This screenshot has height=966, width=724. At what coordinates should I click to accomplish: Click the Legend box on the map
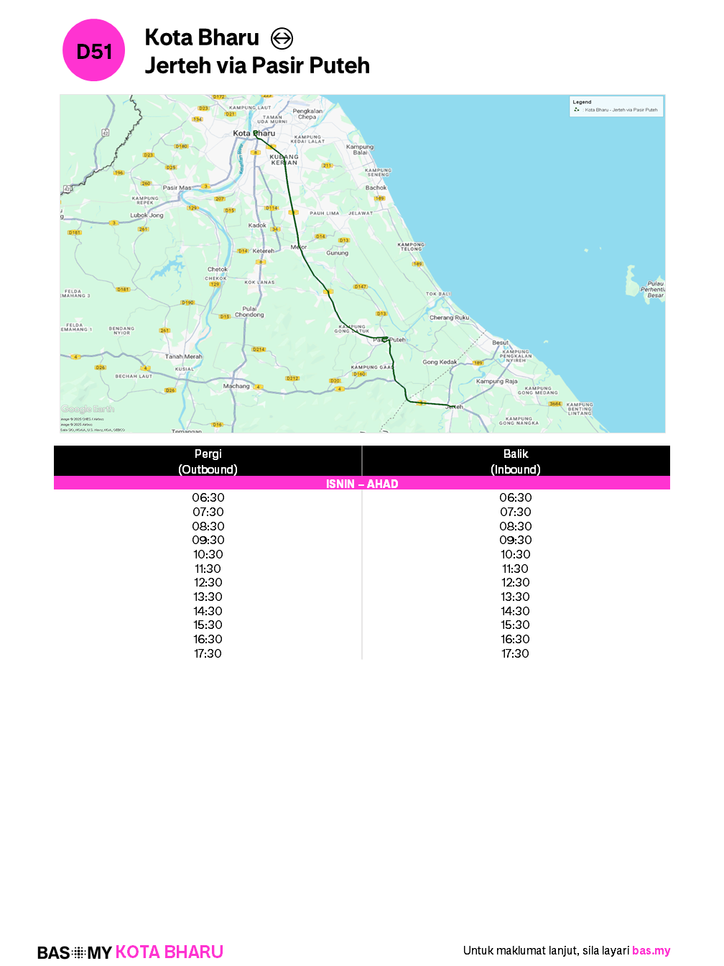[x=616, y=106]
